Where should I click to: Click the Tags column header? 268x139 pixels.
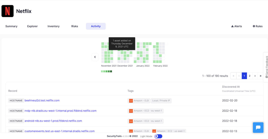tap(131, 91)
